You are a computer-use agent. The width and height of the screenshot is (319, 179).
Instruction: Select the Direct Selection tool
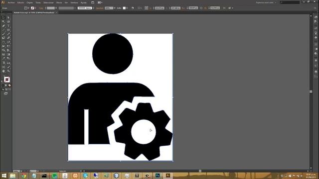pyautogui.click(x=8, y=18)
